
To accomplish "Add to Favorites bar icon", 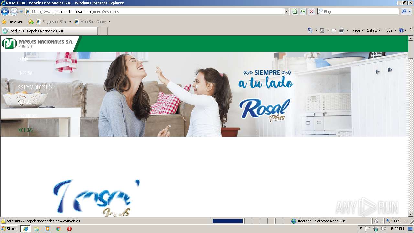I will pyautogui.click(x=31, y=22).
